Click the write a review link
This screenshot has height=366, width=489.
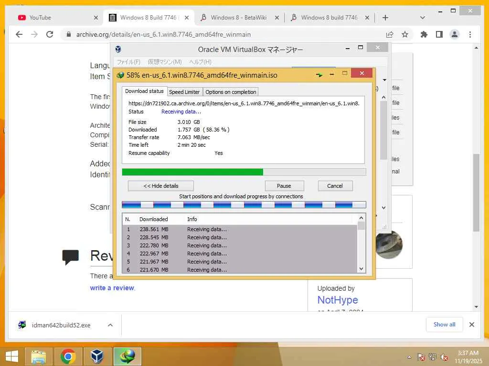coord(112,288)
